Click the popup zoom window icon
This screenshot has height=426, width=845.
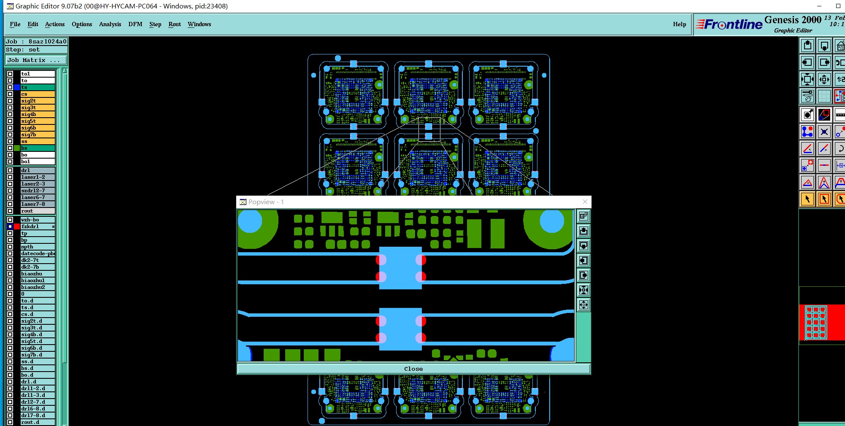coord(824,114)
